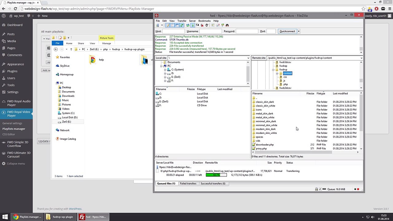Click the Disconnect from server toolbar icon
The width and height of the screenshot is (393, 221).
tap(202, 25)
